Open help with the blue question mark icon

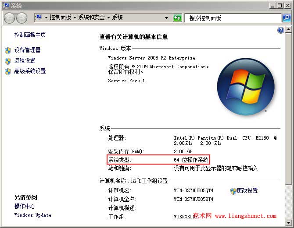point(281,30)
